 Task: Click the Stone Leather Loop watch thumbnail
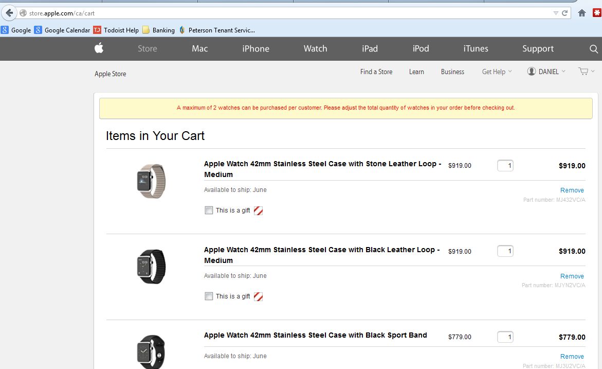click(x=151, y=181)
